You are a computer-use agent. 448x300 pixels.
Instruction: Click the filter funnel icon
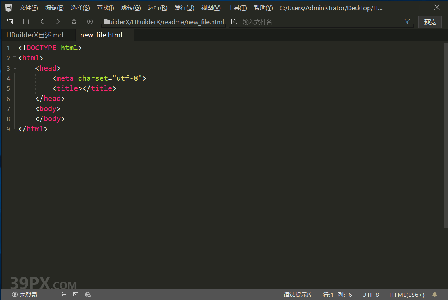click(407, 22)
